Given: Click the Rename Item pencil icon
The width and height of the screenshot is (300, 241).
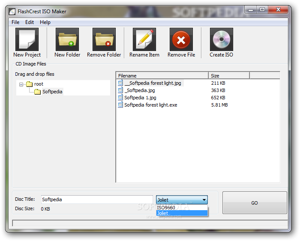Looking at the screenshot, I should tap(144, 39).
